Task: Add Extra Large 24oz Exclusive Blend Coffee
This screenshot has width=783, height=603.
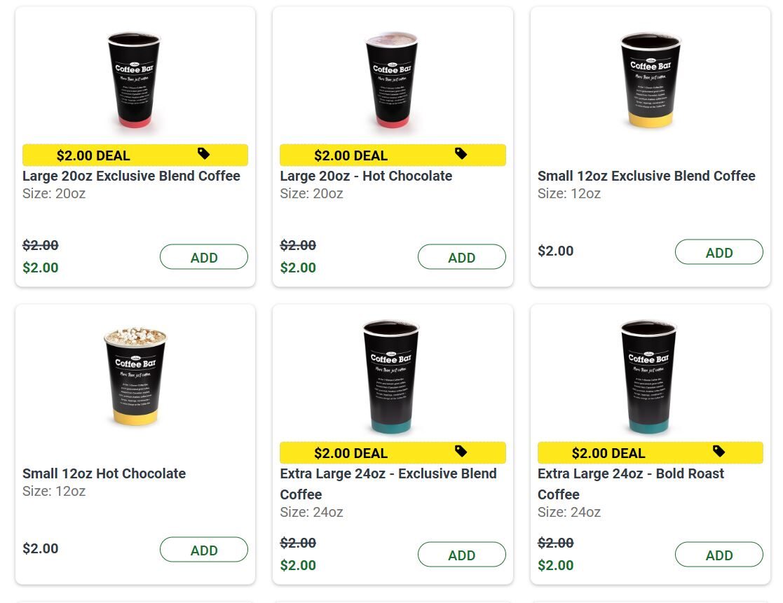Action: [461, 555]
